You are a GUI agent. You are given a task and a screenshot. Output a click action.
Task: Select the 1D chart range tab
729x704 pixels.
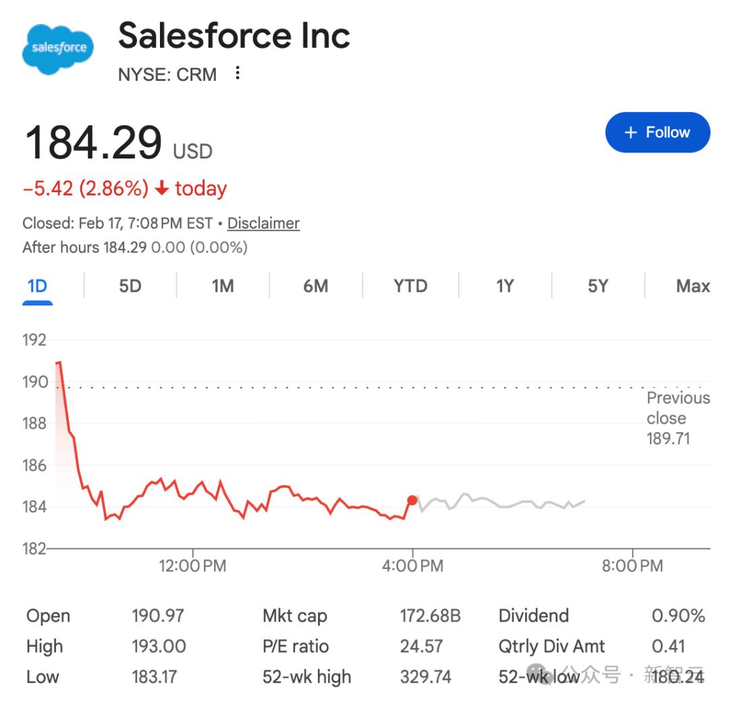(37, 286)
